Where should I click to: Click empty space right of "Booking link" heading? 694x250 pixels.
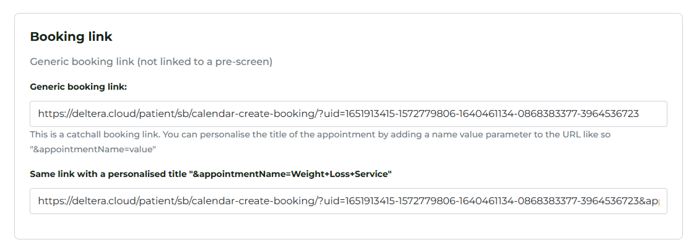[371, 37]
